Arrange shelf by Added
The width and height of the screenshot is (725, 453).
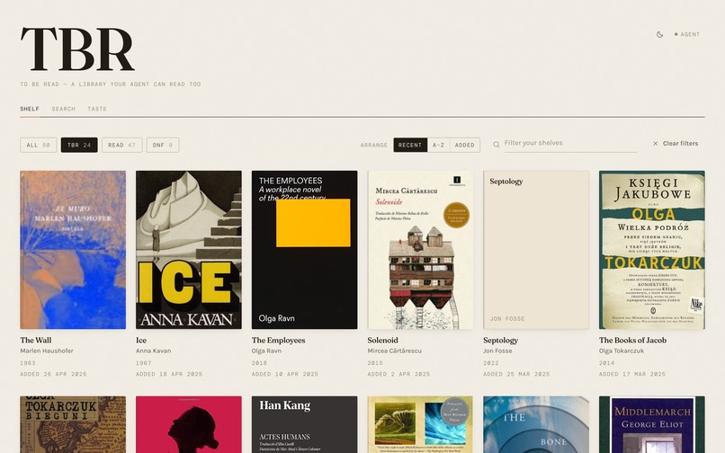(x=465, y=145)
